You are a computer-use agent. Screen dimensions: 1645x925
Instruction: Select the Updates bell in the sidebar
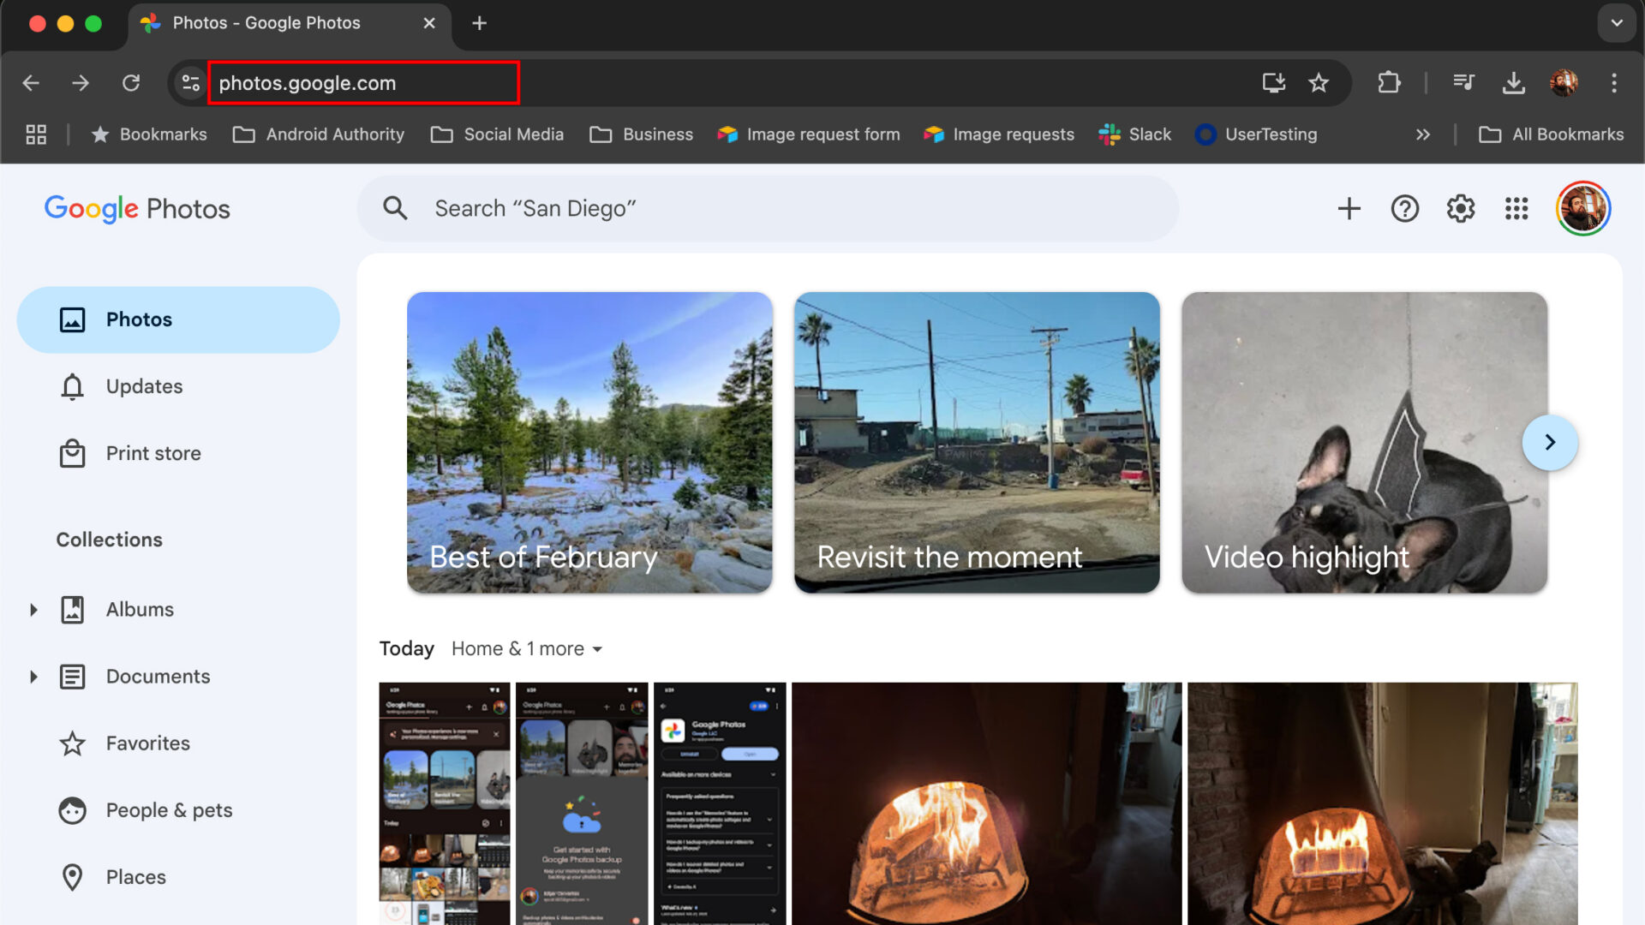point(144,386)
